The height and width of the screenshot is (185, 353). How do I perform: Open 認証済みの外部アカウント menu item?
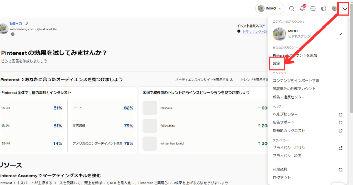point(294,89)
